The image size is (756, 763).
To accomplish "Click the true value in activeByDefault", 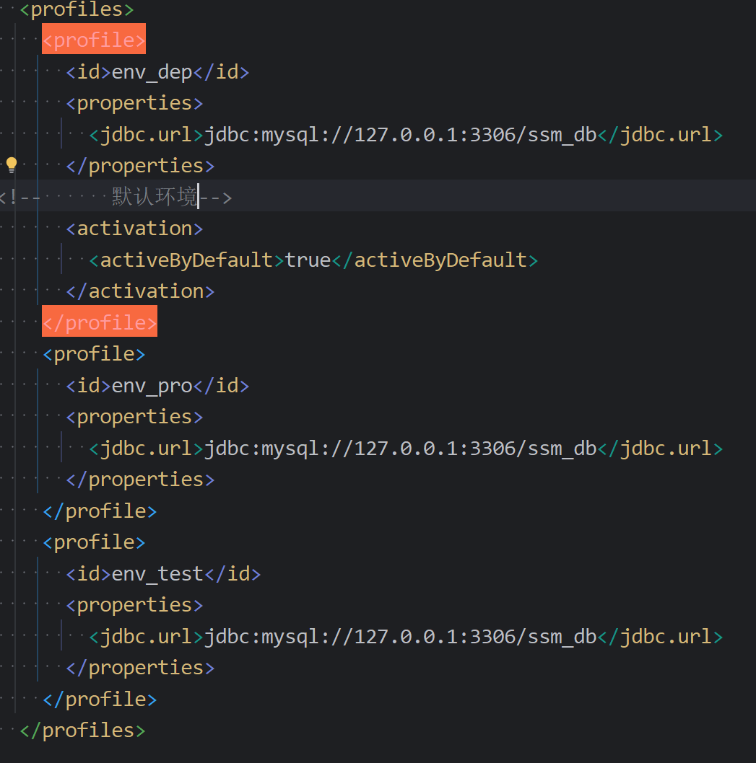I will tap(308, 260).
